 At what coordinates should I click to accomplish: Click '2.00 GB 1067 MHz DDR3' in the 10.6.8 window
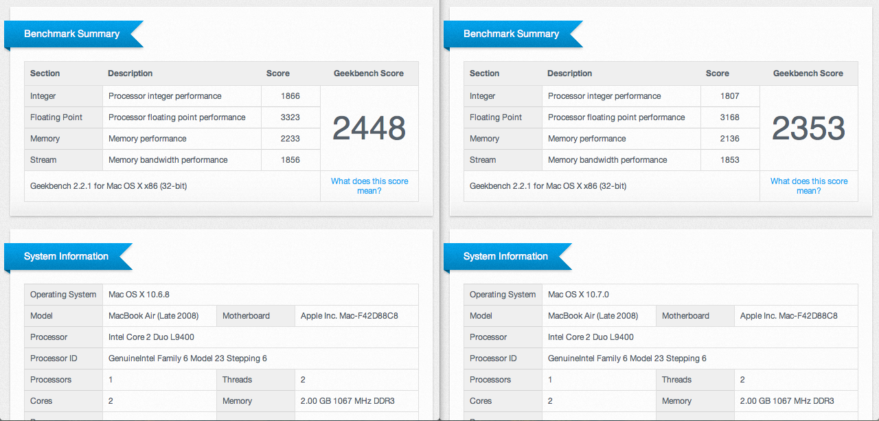(x=347, y=401)
